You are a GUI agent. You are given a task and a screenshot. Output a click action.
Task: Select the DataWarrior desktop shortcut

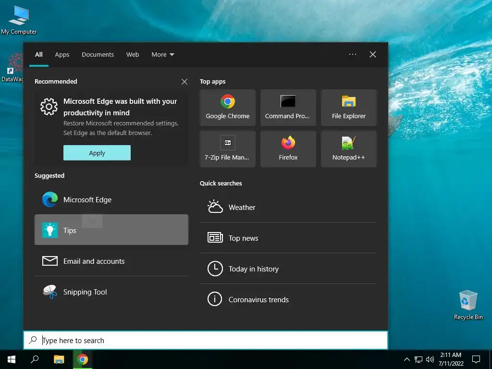click(x=12, y=67)
